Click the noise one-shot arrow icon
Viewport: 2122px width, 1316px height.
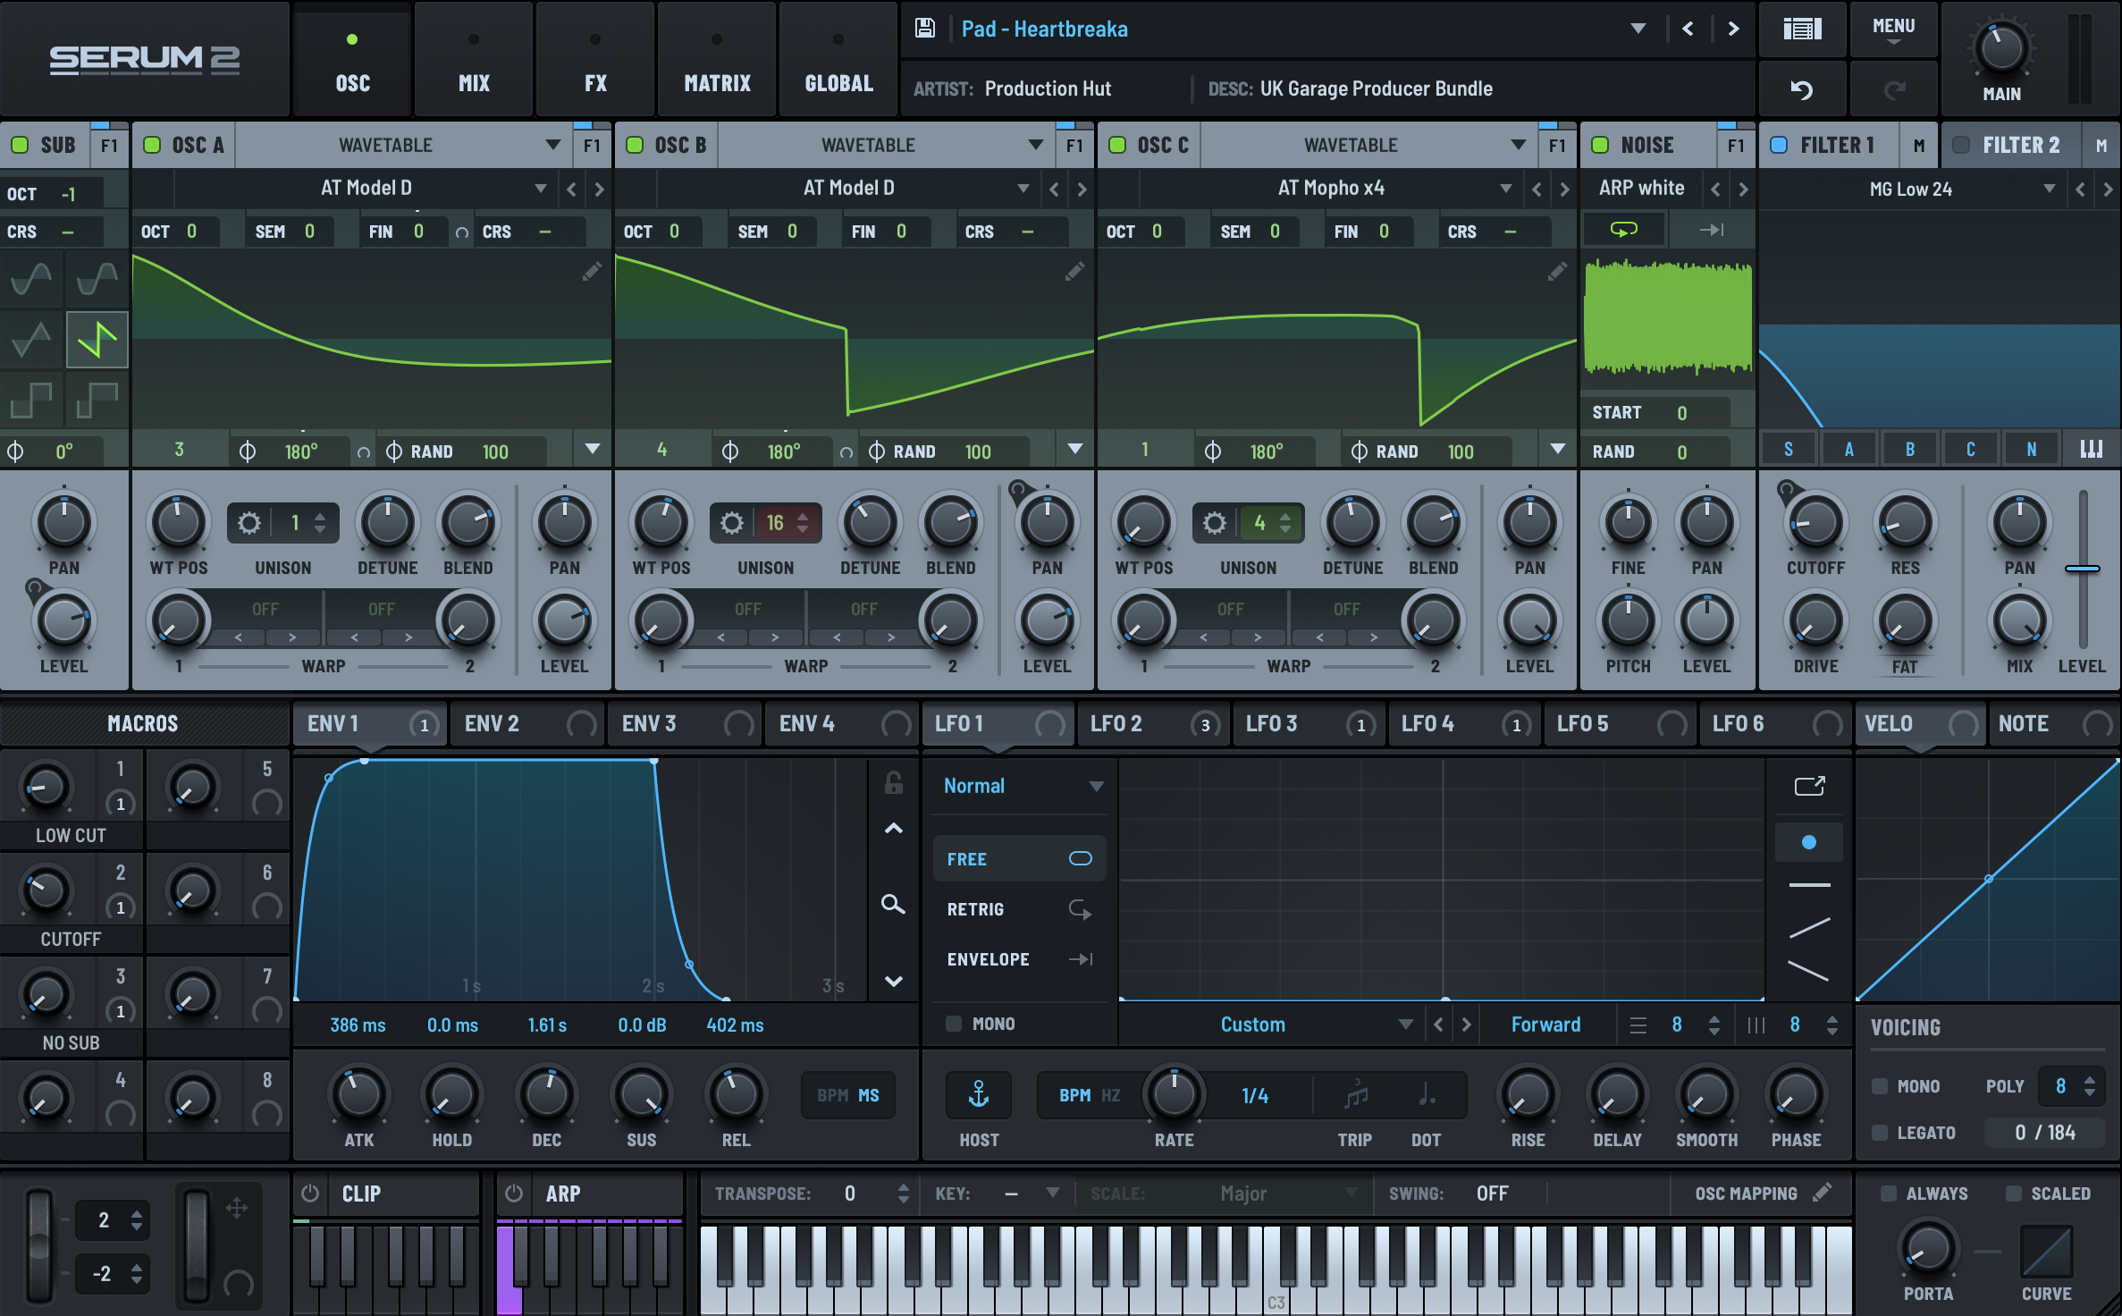click(x=1712, y=230)
